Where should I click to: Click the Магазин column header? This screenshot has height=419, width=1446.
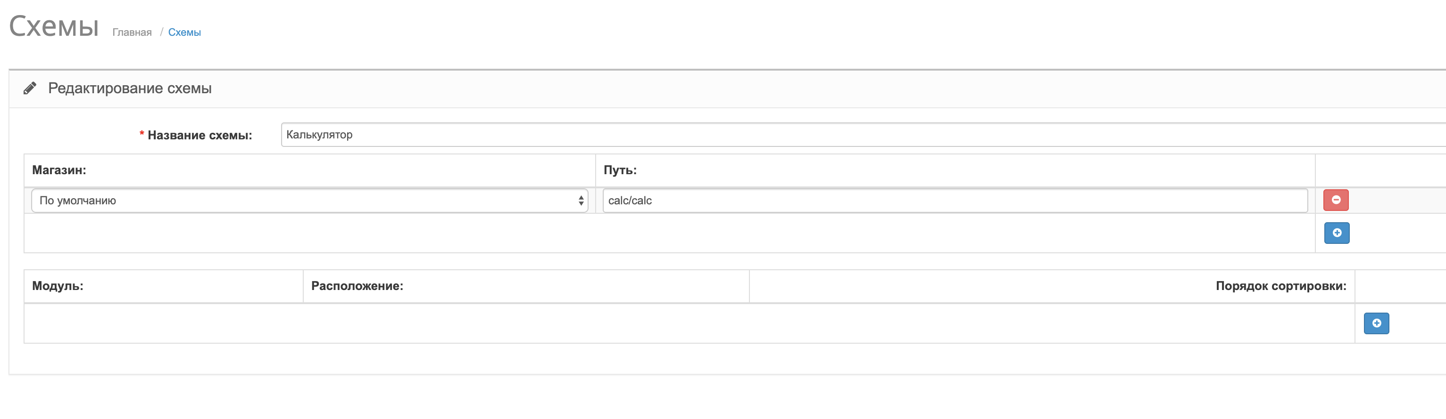click(59, 170)
